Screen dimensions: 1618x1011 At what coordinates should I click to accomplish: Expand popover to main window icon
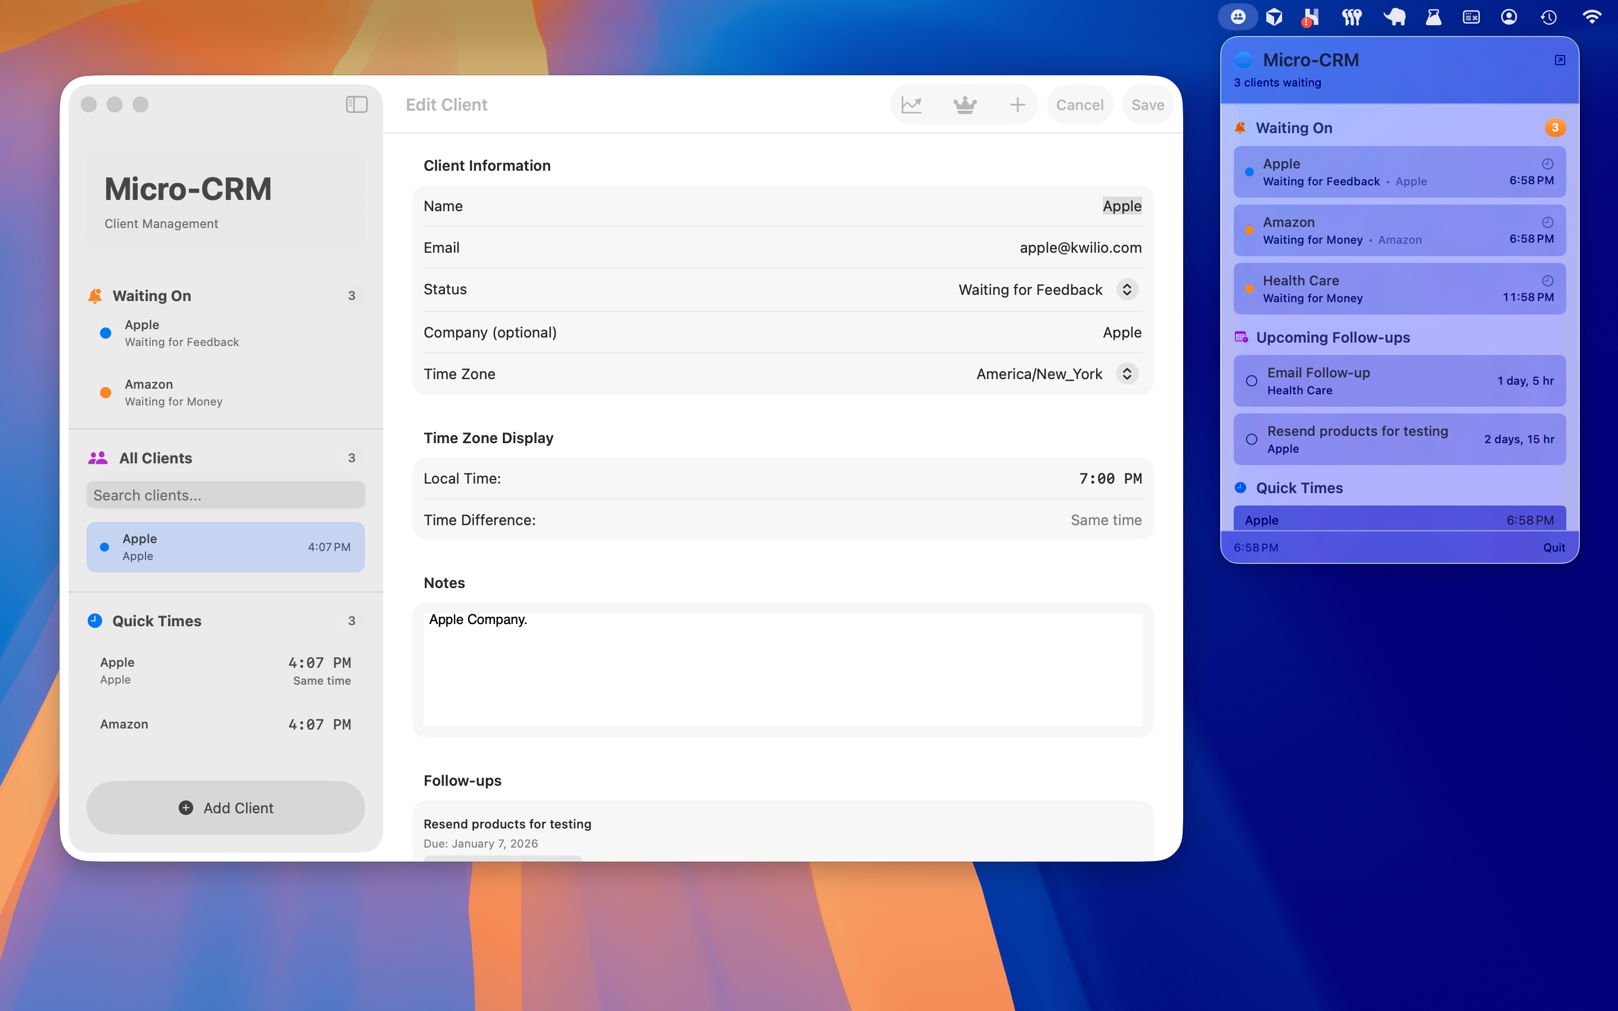1560,60
